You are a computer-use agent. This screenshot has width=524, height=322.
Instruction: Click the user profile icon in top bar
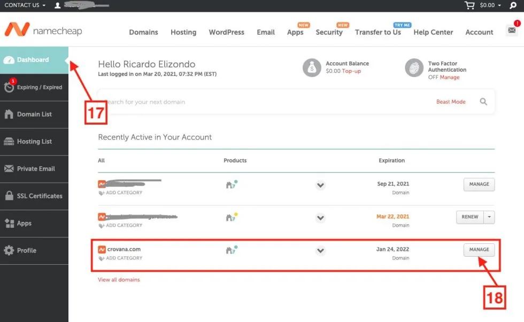[x=58, y=5]
